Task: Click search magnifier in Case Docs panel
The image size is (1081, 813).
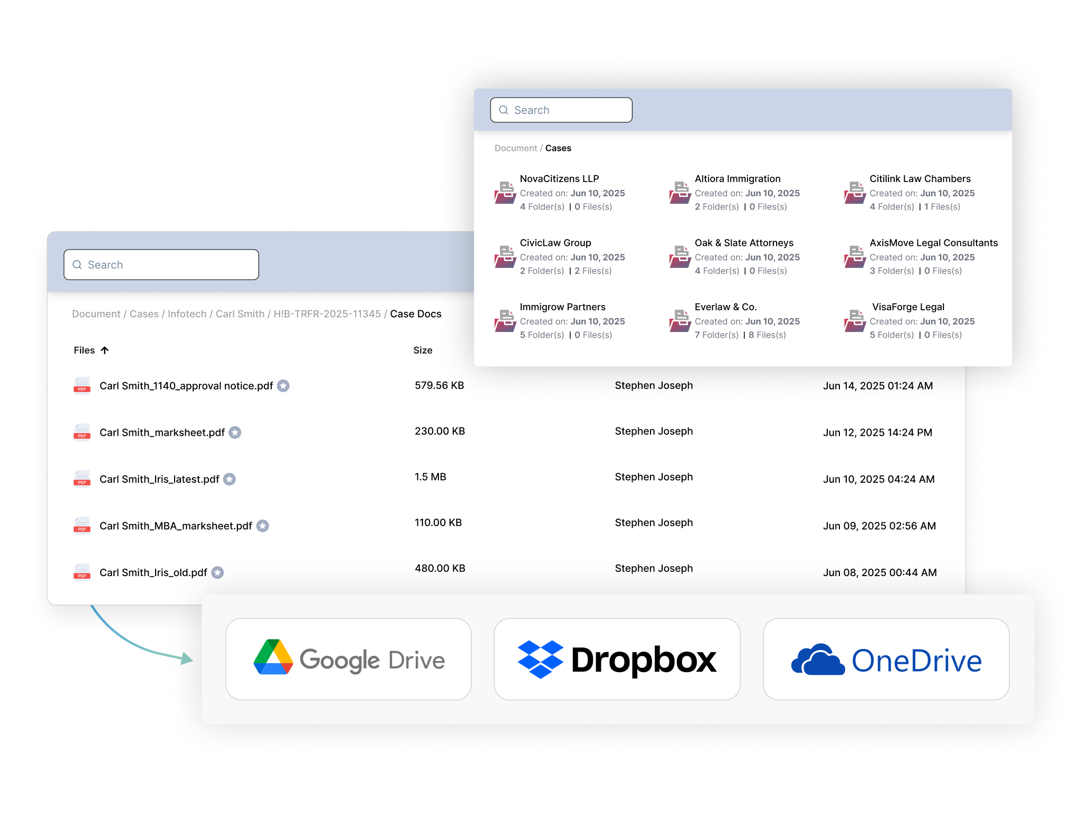Action: tap(77, 265)
